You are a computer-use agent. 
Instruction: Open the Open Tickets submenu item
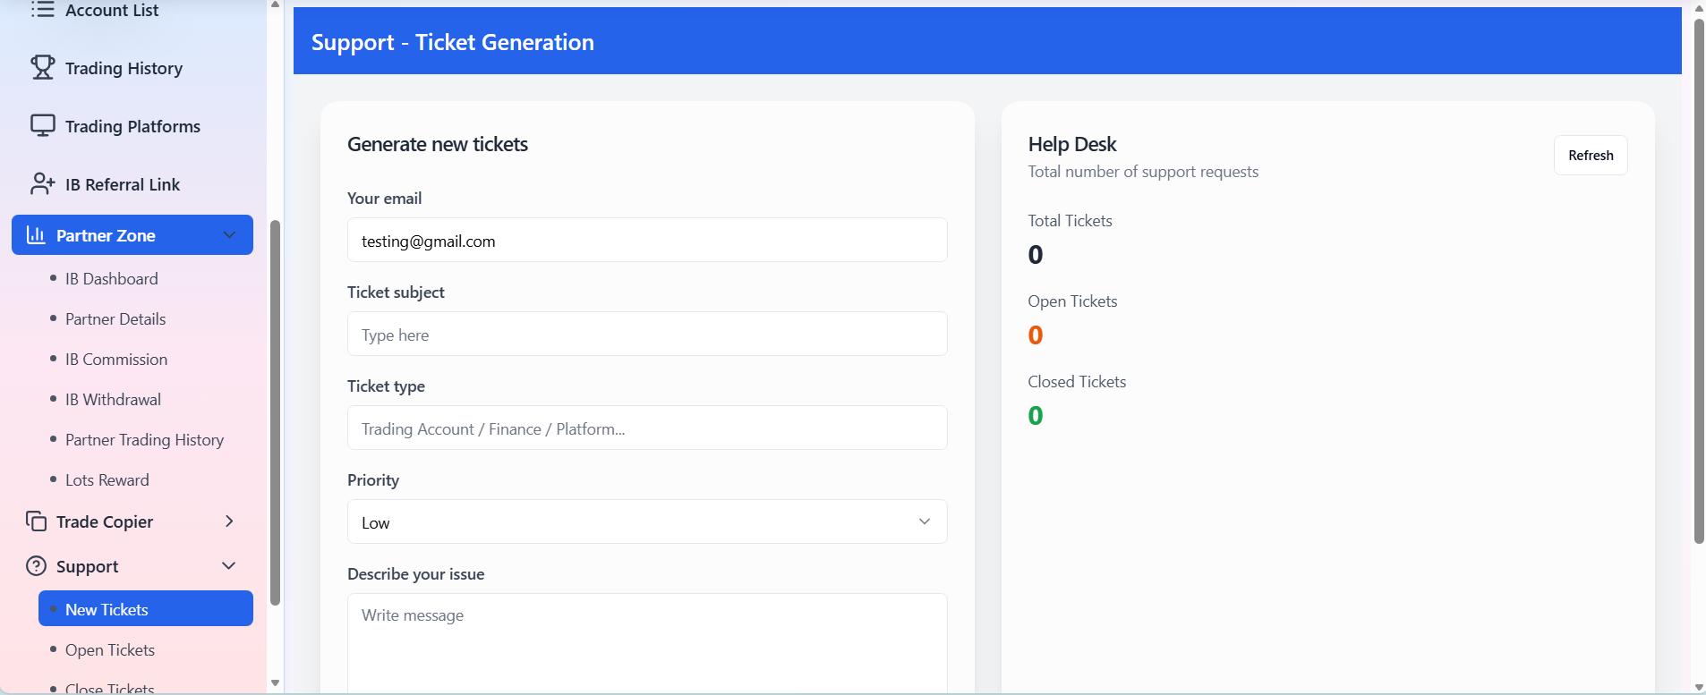click(110, 649)
